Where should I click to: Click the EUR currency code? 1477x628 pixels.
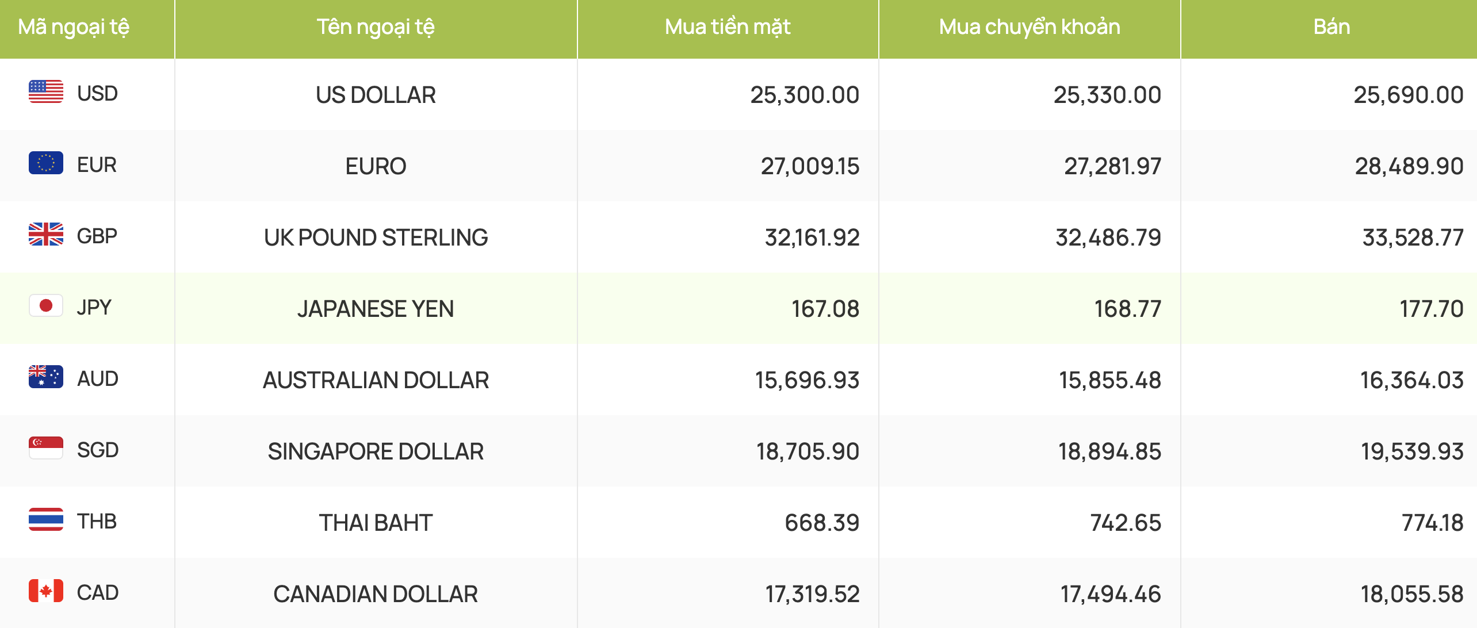(97, 165)
